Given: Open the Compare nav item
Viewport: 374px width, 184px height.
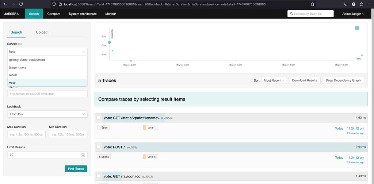Looking at the screenshot, I should click(x=54, y=14).
